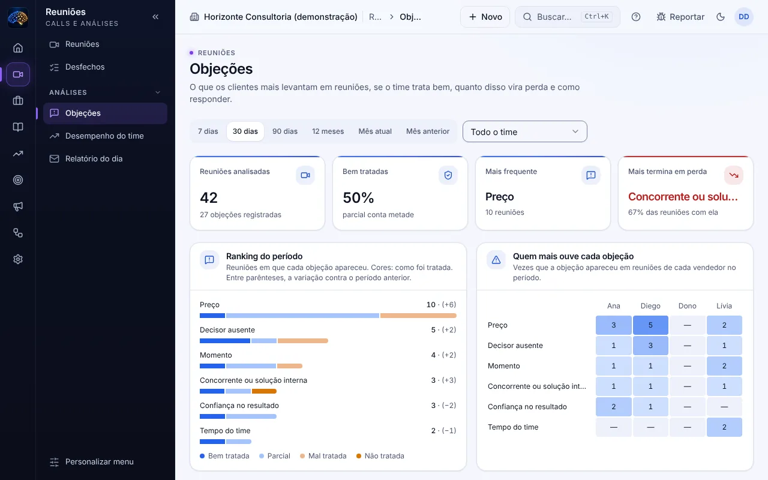Click the Buscar search field
The height and width of the screenshot is (480, 768).
tap(568, 17)
